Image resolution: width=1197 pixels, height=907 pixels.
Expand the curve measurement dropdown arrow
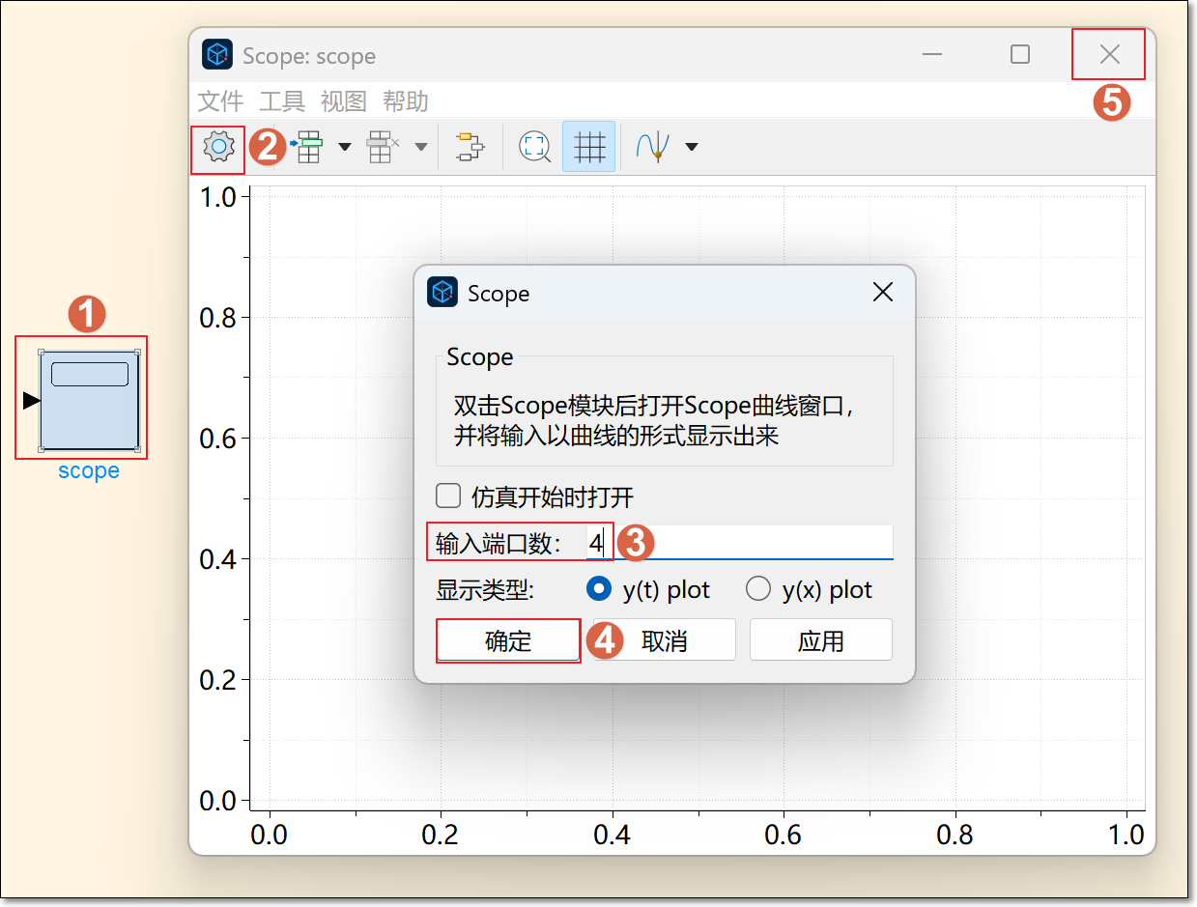pyautogui.click(x=691, y=148)
